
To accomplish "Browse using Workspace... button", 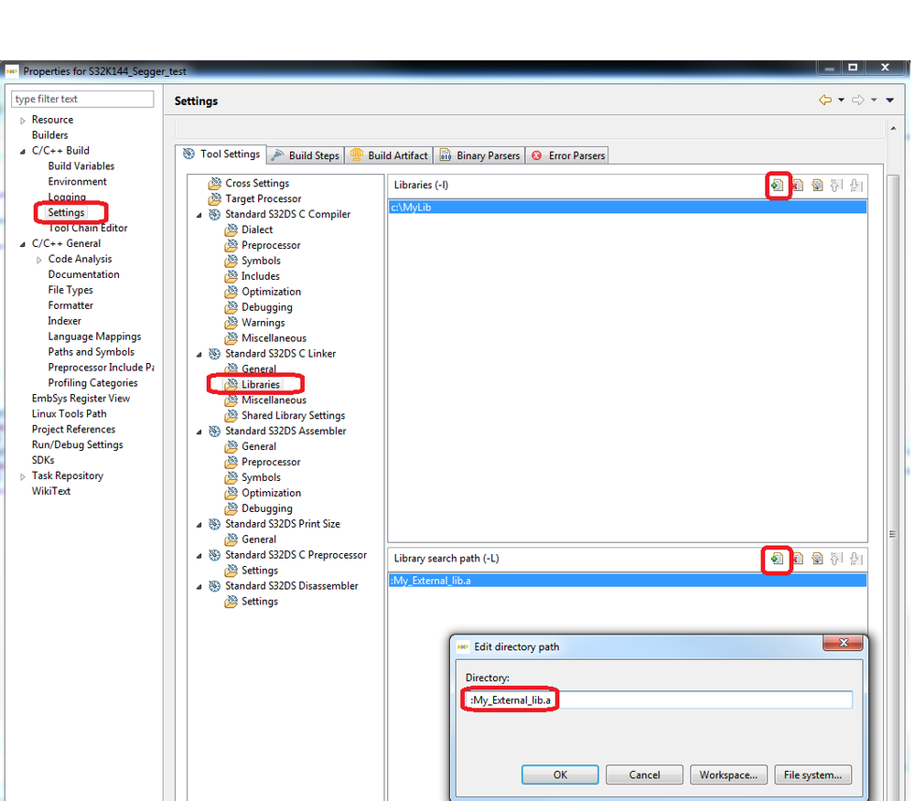I will point(728,774).
